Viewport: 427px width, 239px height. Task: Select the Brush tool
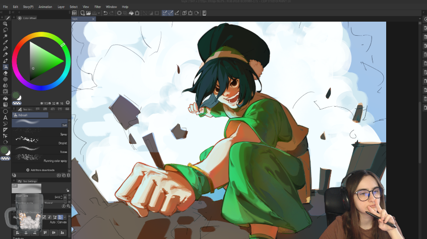click(5, 61)
